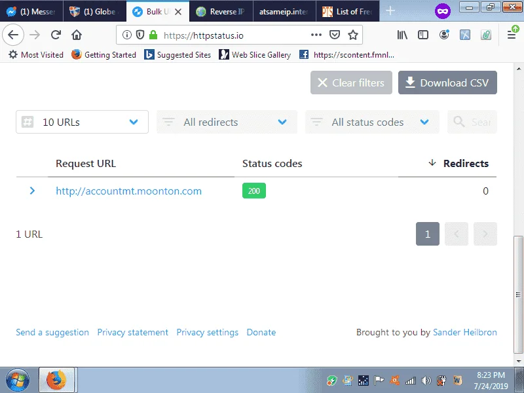Click the search results field
Viewport: 524px width, 393px height.
[x=472, y=122]
